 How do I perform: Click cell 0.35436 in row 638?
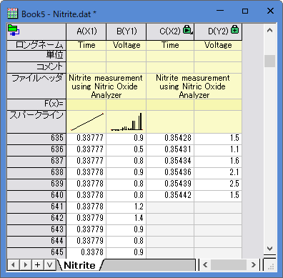(x=170, y=172)
